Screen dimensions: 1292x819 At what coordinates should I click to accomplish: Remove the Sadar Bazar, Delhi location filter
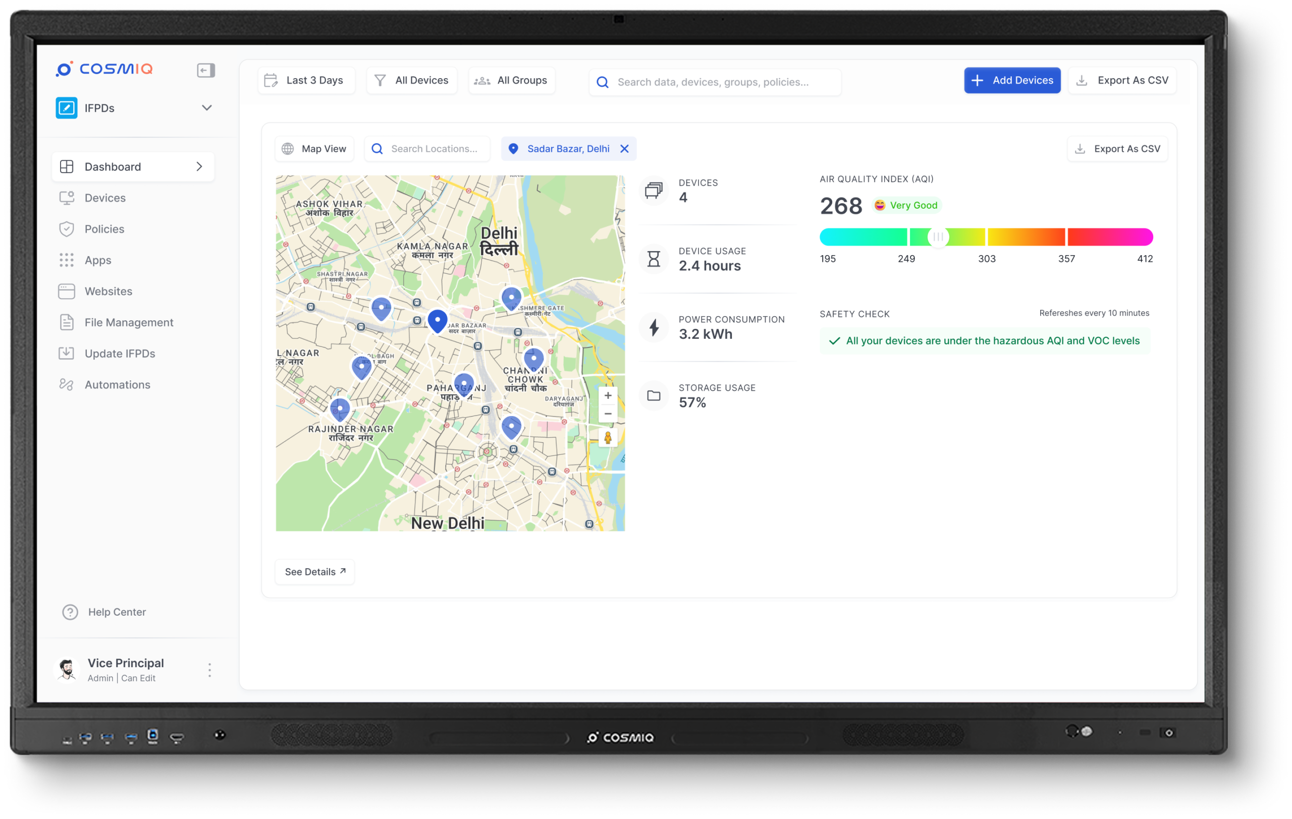click(624, 148)
